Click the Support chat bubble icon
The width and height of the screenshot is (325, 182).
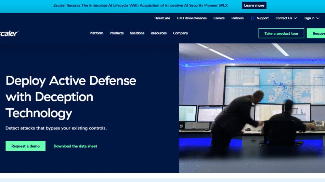(x=252, y=18)
